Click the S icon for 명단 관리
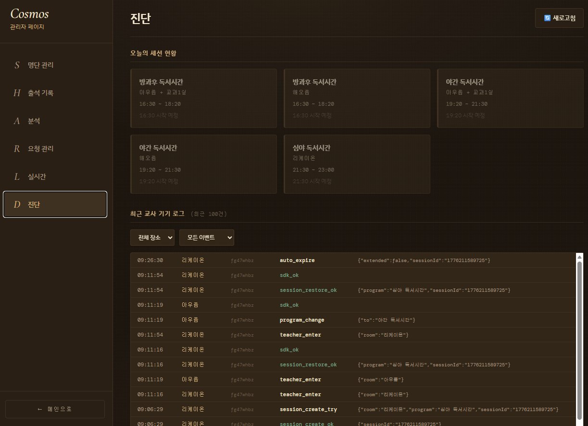Image resolution: width=588 pixels, height=426 pixels. click(17, 65)
